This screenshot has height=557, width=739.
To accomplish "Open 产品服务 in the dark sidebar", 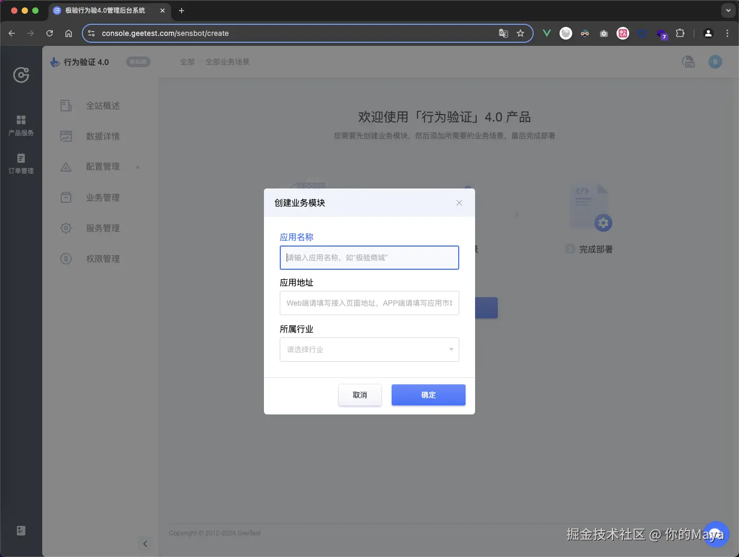I will click(x=21, y=126).
